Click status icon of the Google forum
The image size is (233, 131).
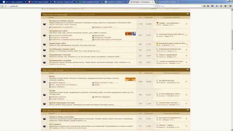click(x=44, y=95)
